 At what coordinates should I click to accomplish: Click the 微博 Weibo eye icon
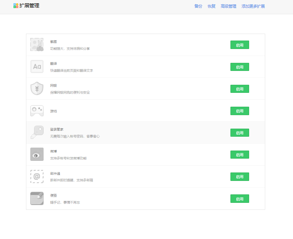point(37,154)
